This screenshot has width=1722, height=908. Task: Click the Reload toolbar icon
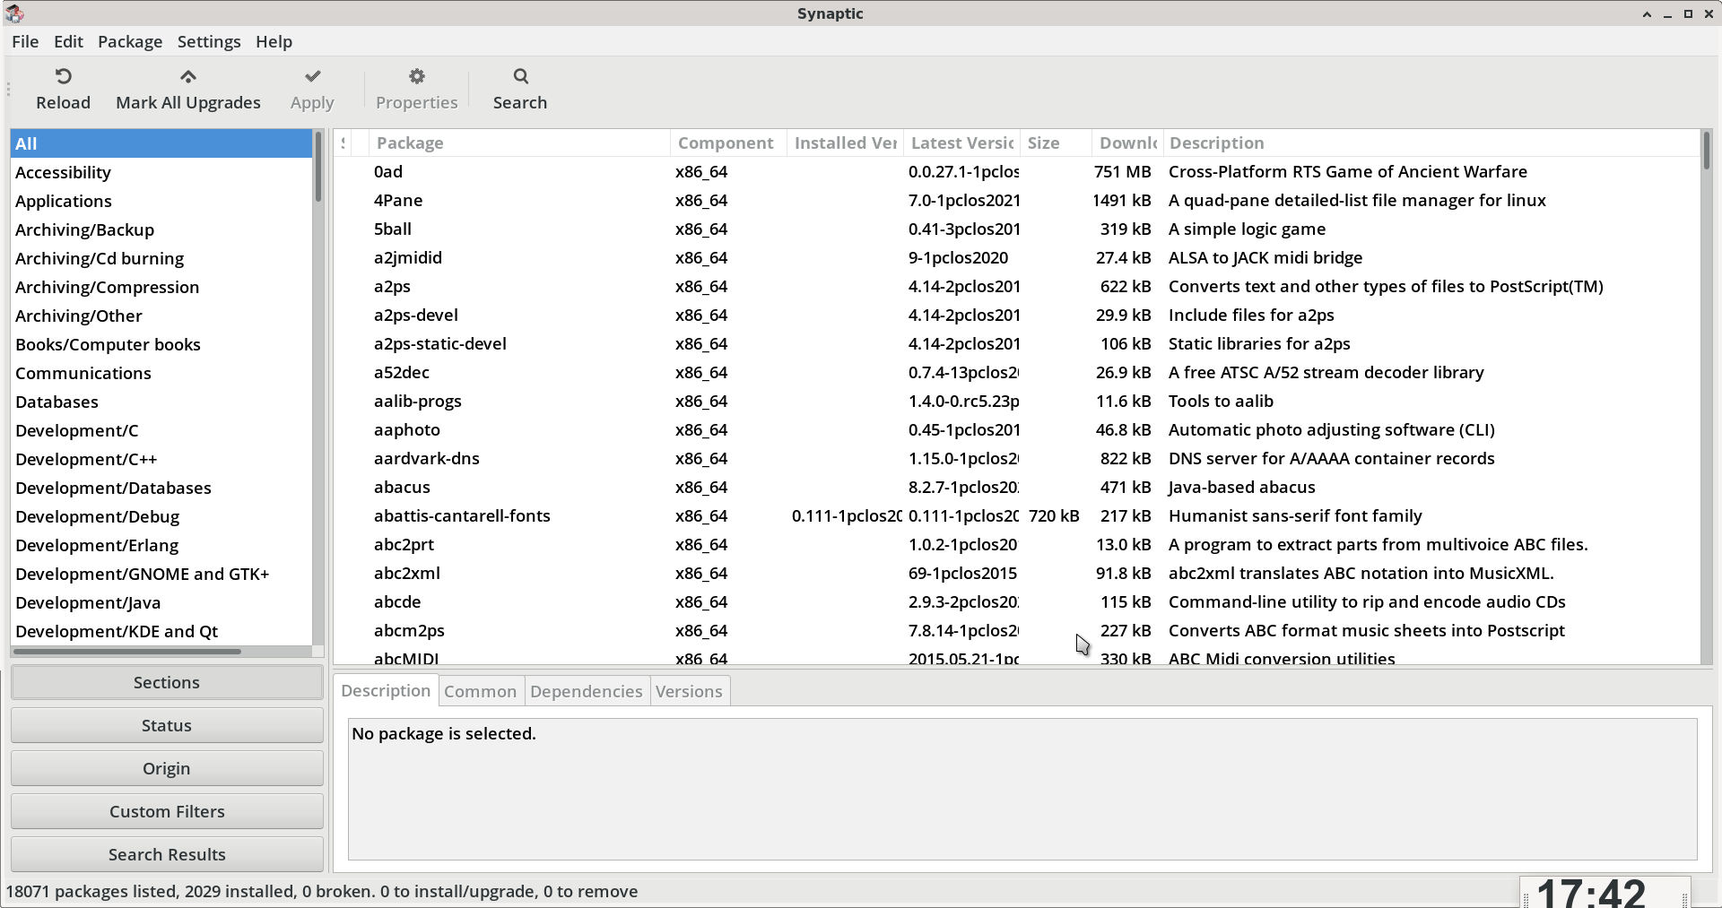point(63,77)
